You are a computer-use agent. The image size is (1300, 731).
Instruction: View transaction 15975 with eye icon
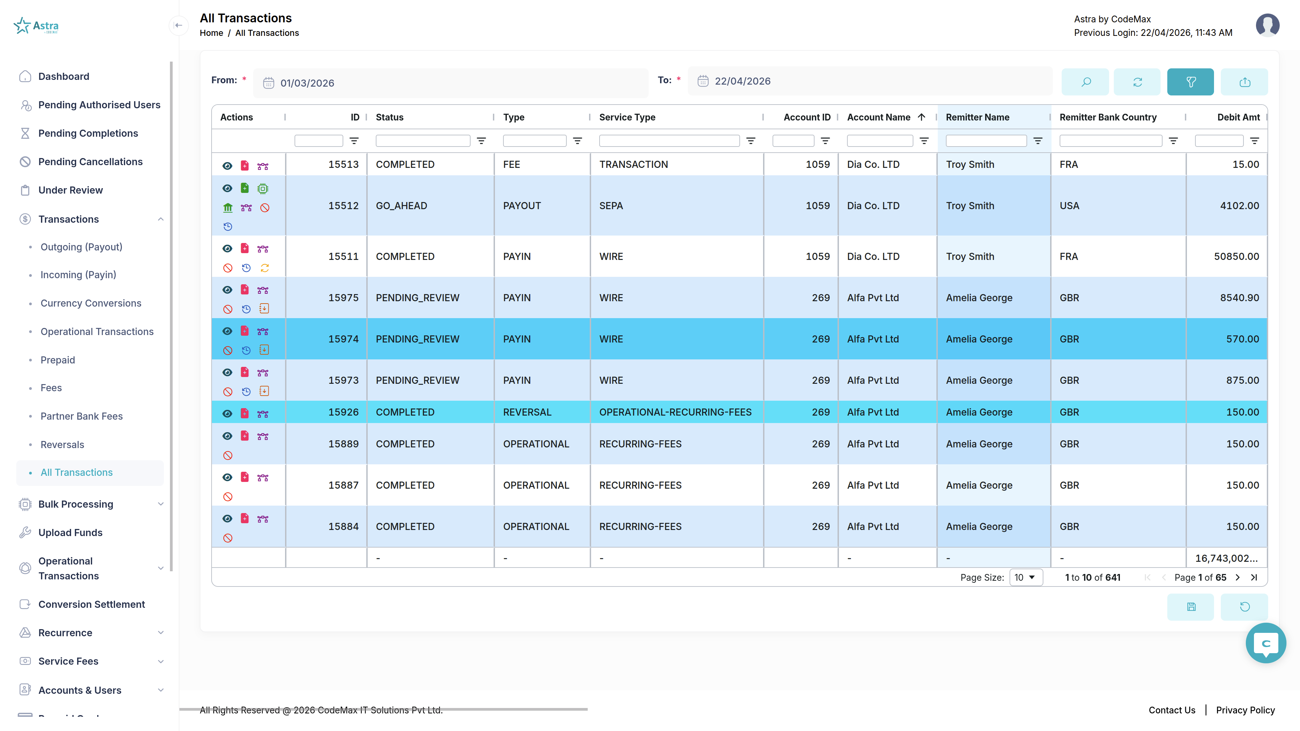point(227,290)
